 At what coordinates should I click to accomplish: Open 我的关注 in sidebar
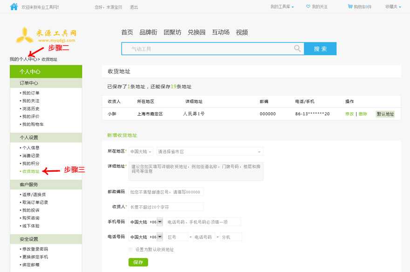(x=31, y=101)
